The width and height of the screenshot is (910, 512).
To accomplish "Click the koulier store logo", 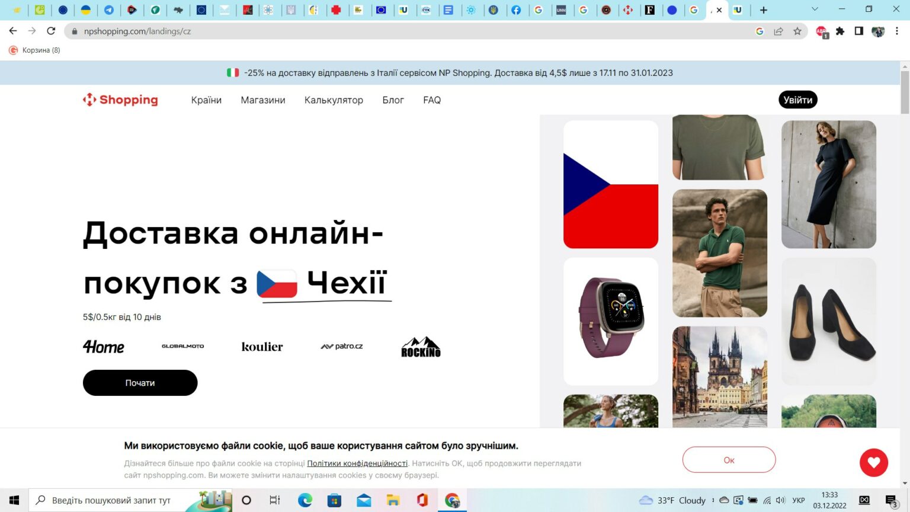I will [262, 347].
